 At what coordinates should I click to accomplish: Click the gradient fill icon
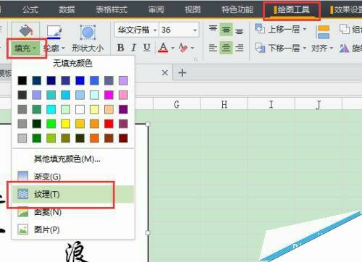click(x=23, y=176)
